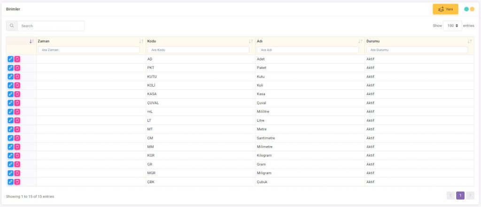481x207 pixels.
Task: Delete the Kilogram unit row
Action: click(x=17, y=155)
